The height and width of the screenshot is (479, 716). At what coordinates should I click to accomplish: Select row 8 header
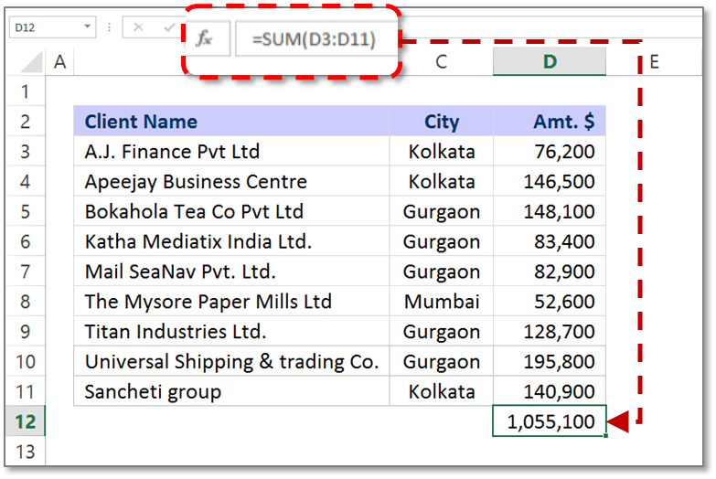point(25,302)
